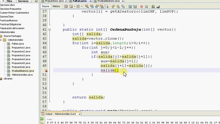Select Propuestos1.java in project tree
220x124 pixels.
21,48
